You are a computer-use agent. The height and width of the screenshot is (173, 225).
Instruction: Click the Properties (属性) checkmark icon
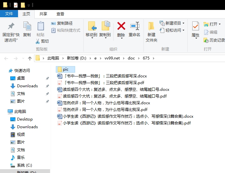point(195,26)
